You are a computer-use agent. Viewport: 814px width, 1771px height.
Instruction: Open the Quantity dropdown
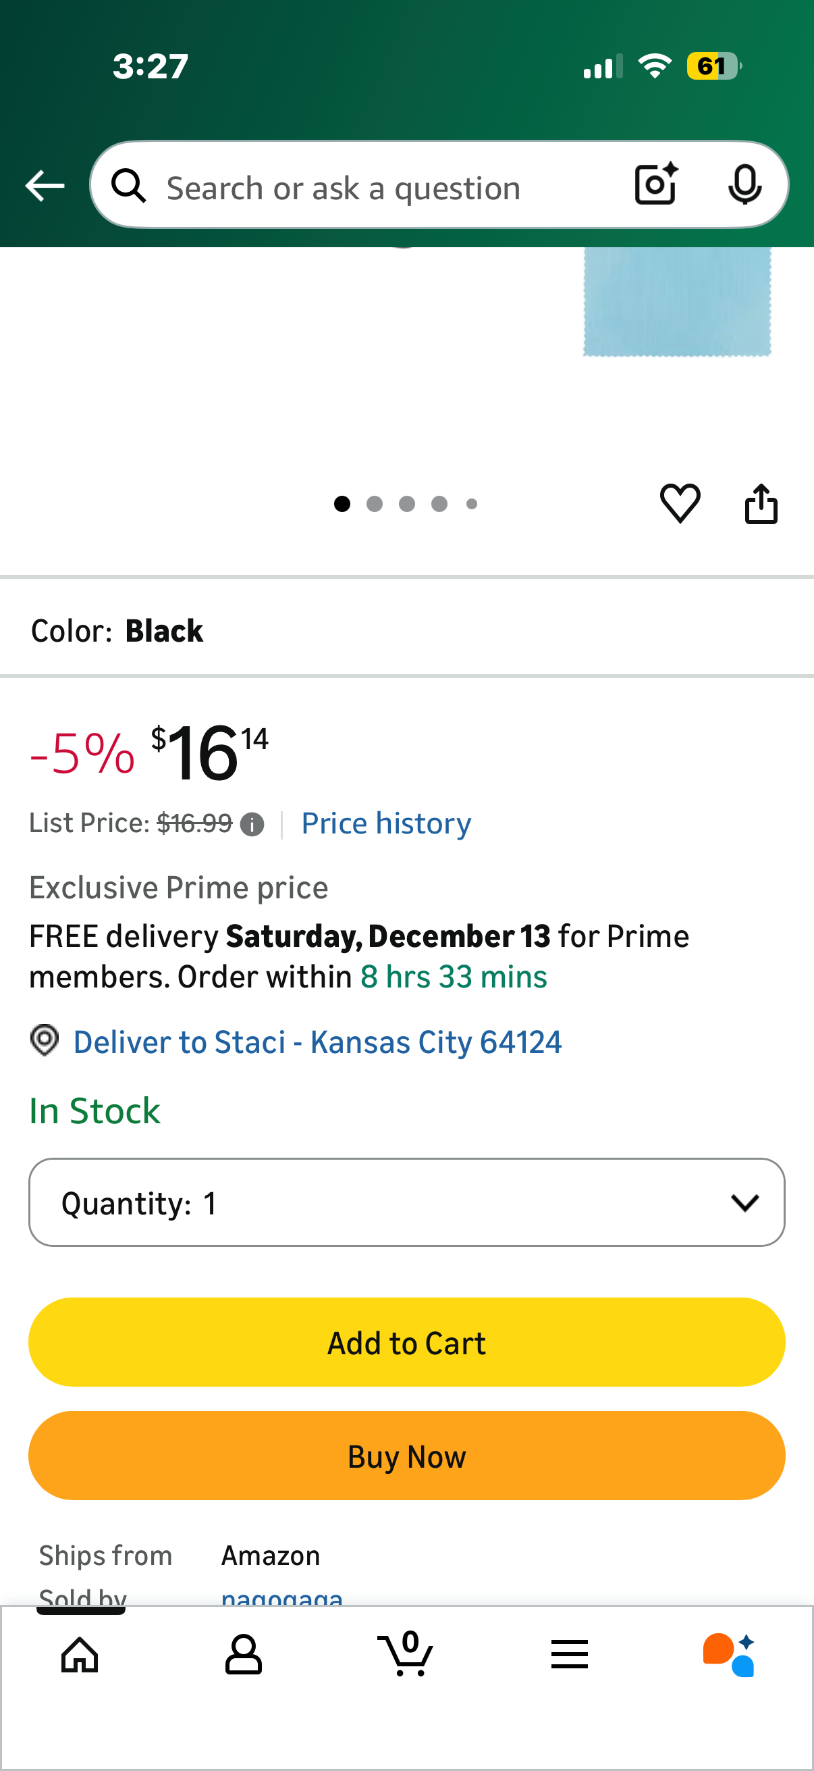pos(406,1202)
